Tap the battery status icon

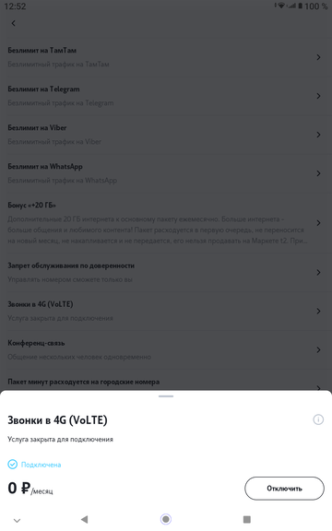pyautogui.click(x=300, y=6)
